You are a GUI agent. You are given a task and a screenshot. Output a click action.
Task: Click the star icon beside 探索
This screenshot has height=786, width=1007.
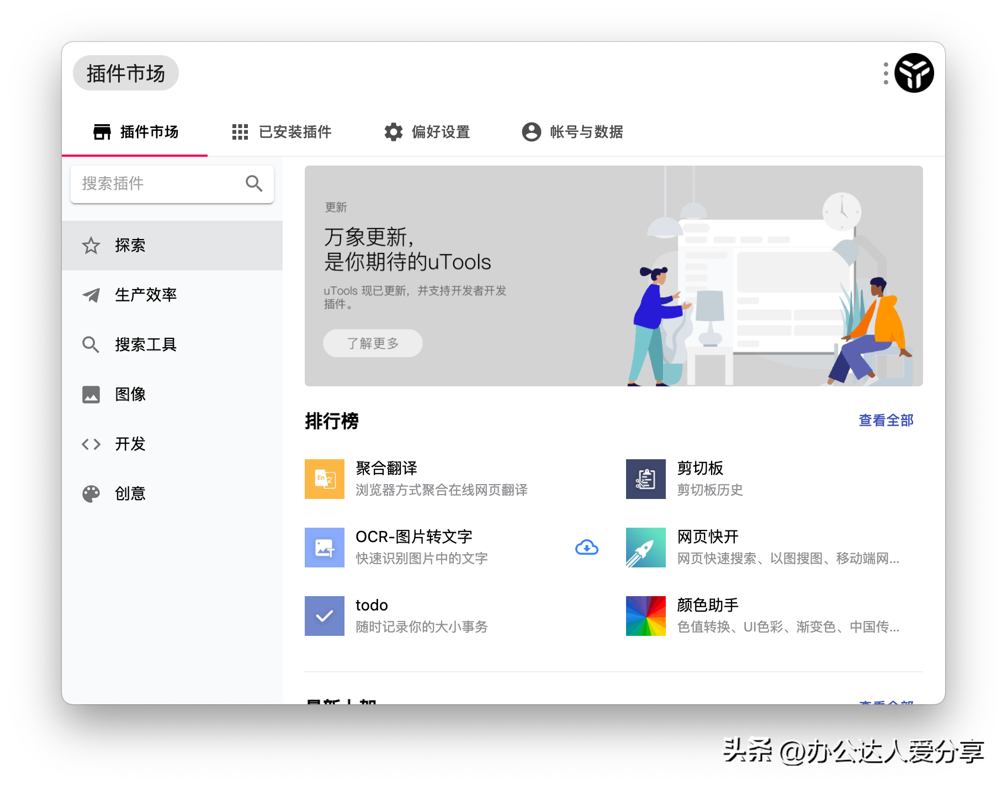(x=91, y=246)
